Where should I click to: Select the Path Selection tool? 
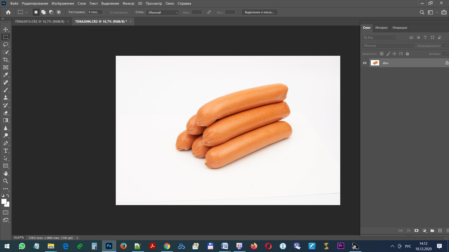click(6, 158)
